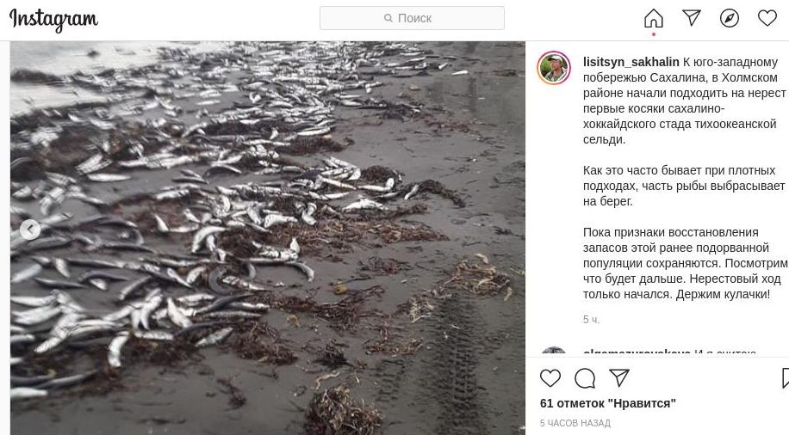Open Direct messages paper plane icon in header
The image size is (789, 435).
(692, 18)
